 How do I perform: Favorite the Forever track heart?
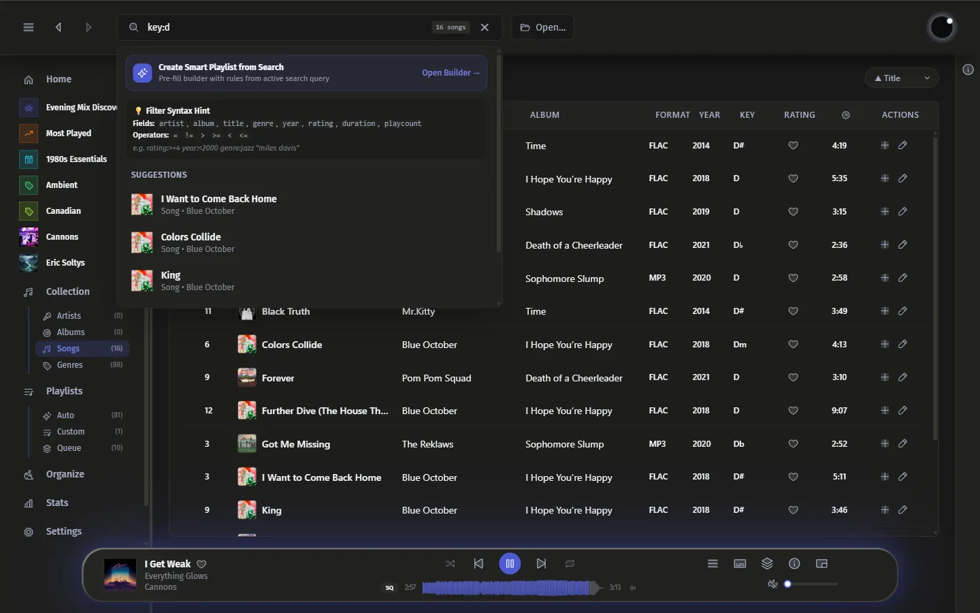click(x=793, y=377)
